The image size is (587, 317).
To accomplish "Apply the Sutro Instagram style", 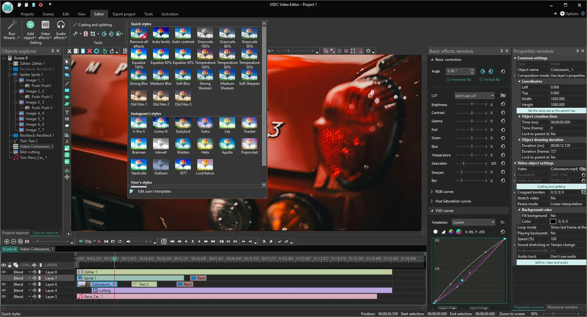I will pos(205,123).
